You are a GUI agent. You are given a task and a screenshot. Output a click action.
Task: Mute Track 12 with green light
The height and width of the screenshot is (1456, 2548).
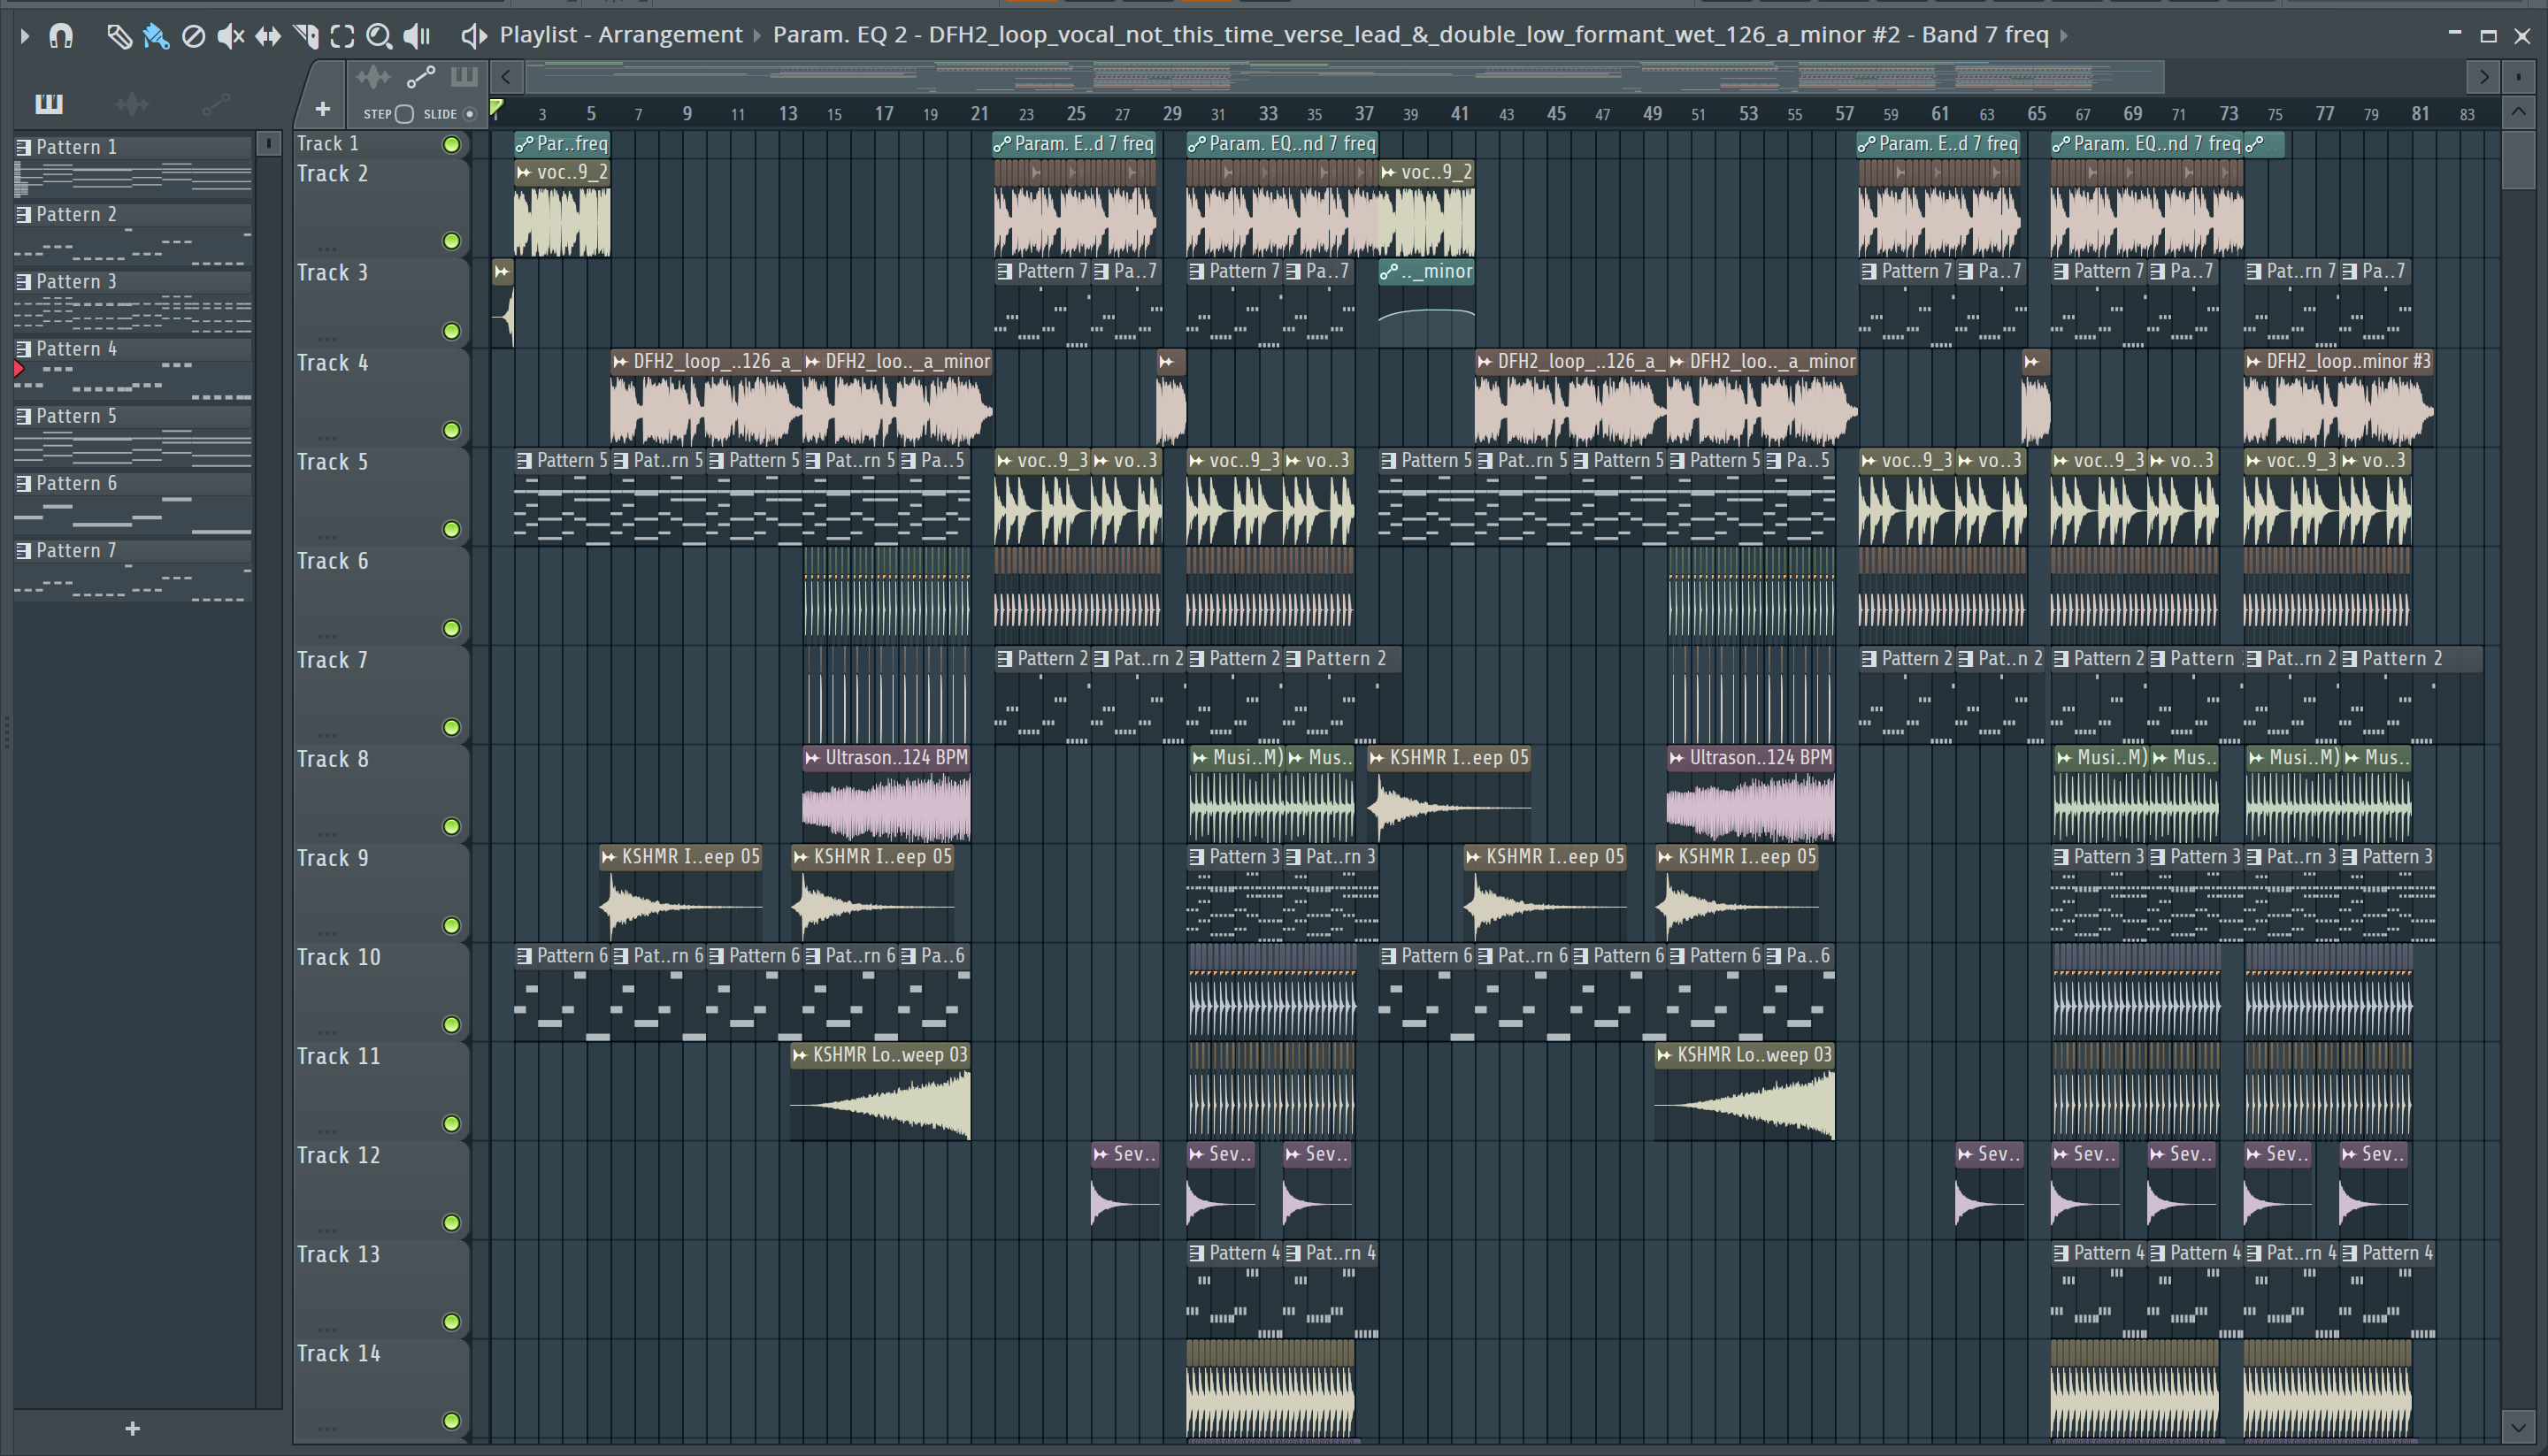point(452,1222)
